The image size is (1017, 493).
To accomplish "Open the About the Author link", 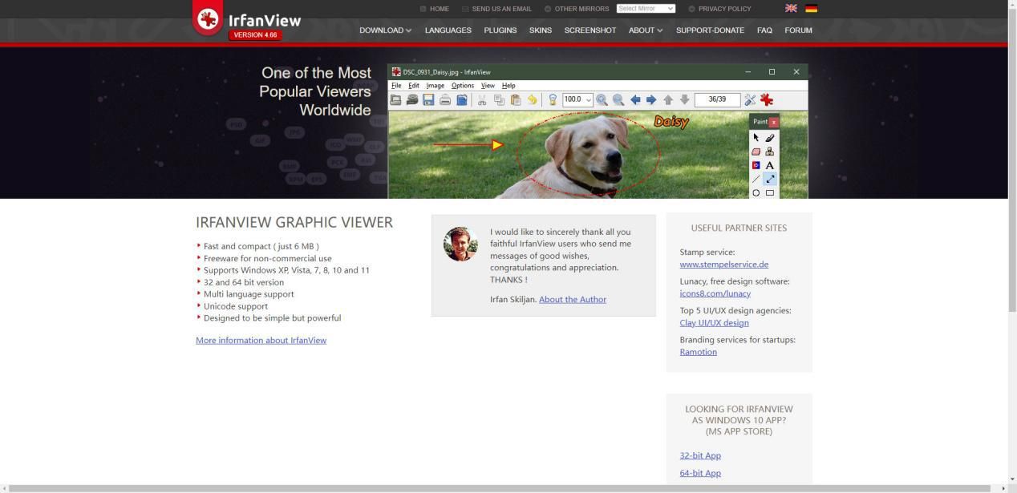I will click(573, 299).
